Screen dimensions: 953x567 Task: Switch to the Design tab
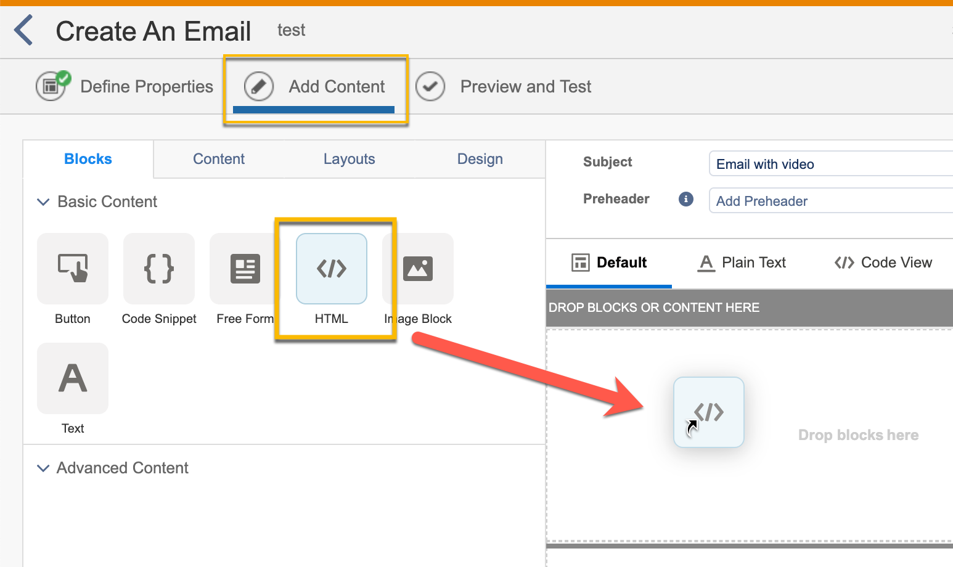click(x=480, y=159)
